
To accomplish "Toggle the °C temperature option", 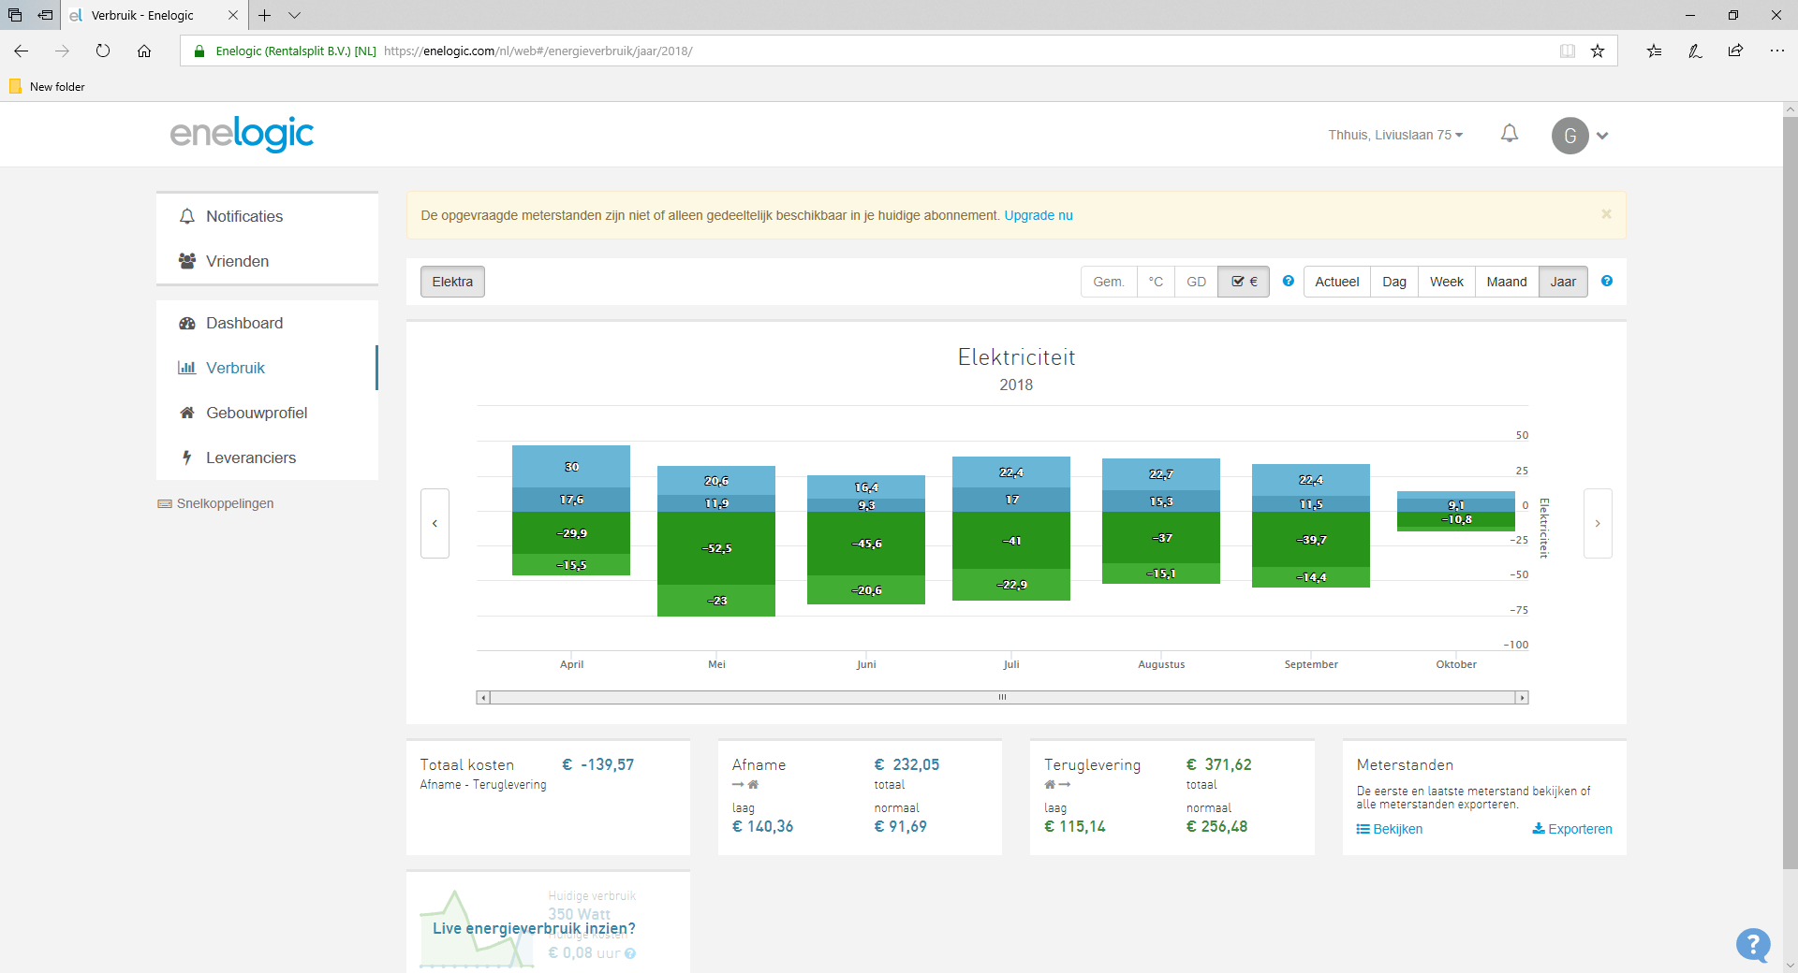I will click(1156, 282).
